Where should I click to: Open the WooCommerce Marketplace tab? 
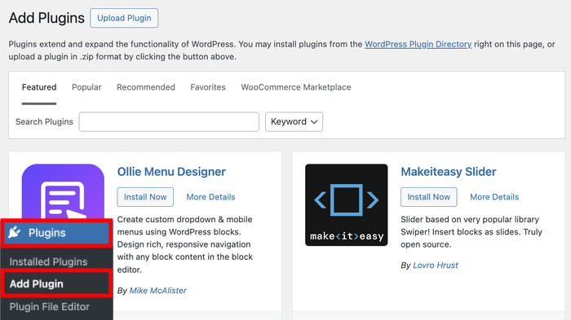[x=295, y=87]
